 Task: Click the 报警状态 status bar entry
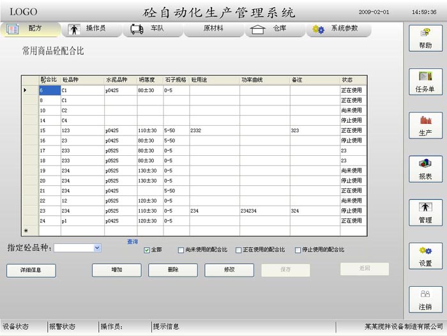coord(62,326)
